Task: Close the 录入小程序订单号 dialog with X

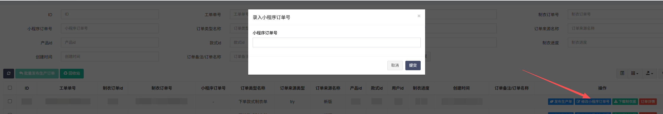Action: (x=419, y=16)
